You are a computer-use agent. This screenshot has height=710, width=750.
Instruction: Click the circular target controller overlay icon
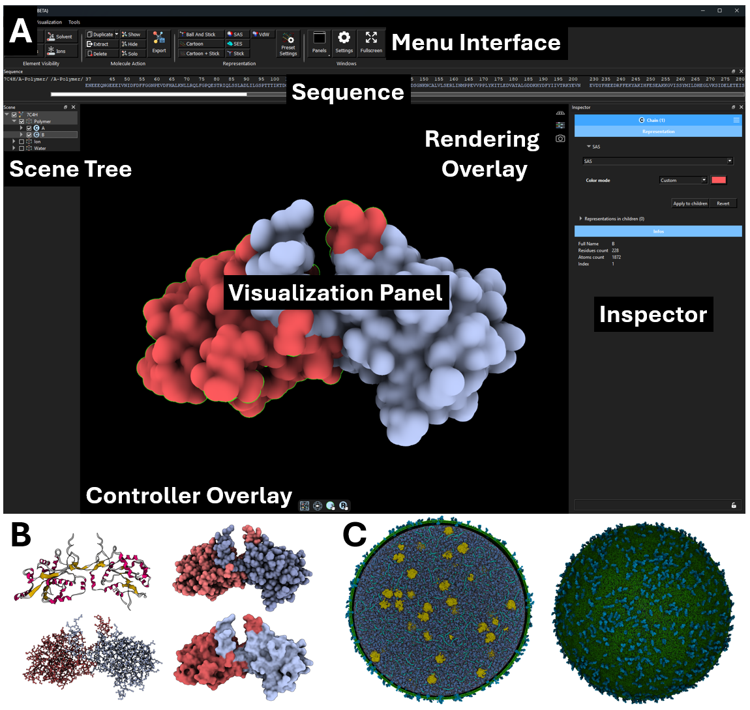pyautogui.click(x=318, y=505)
